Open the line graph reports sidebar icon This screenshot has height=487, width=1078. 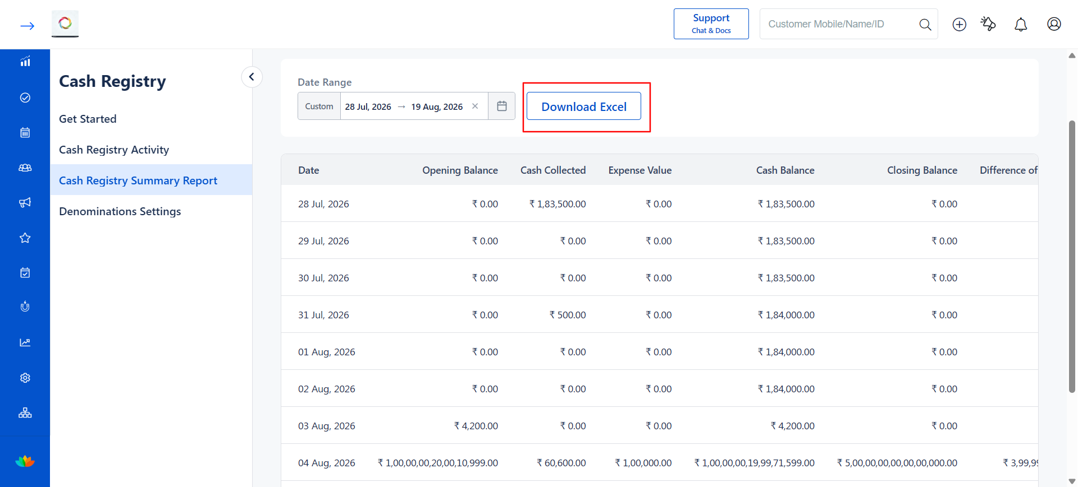point(25,342)
